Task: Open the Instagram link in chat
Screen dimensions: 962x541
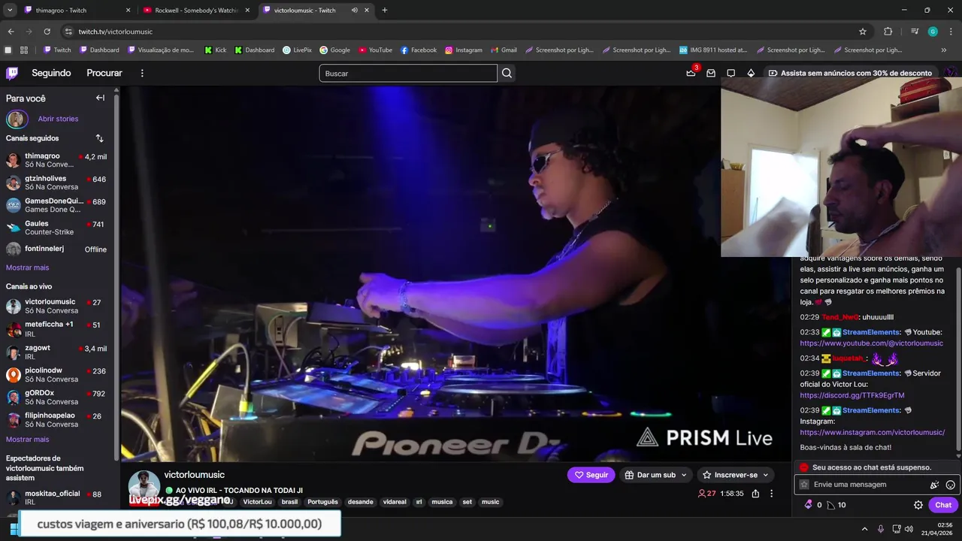Action: click(x=872, y=433)
